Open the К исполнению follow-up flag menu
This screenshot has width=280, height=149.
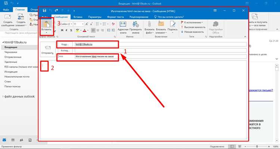(x=192, y=22)
